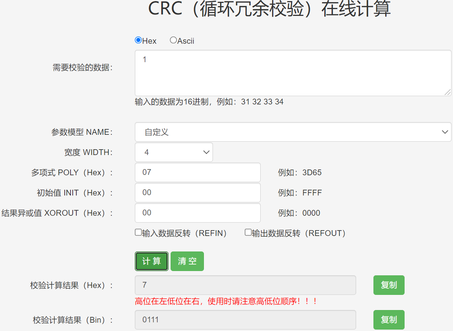Copy the Bin result with 复制 button
Screen dimensions: 453x331
point(389,320)
